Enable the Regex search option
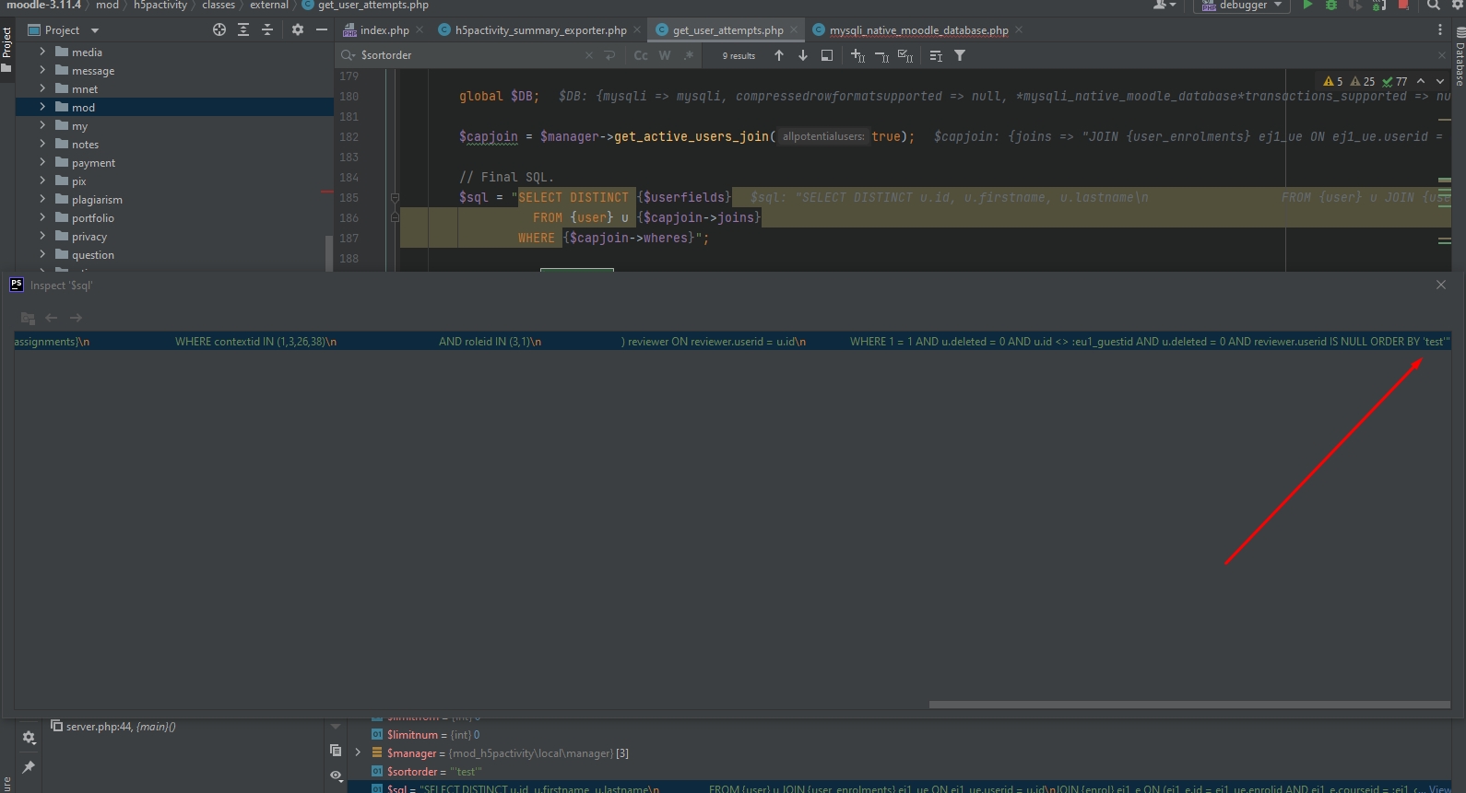Screen dimensions: 1466x793 pos(689,55)
